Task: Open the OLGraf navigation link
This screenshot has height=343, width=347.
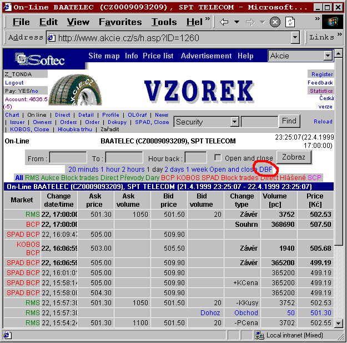Action: click(x=137, y=115)
